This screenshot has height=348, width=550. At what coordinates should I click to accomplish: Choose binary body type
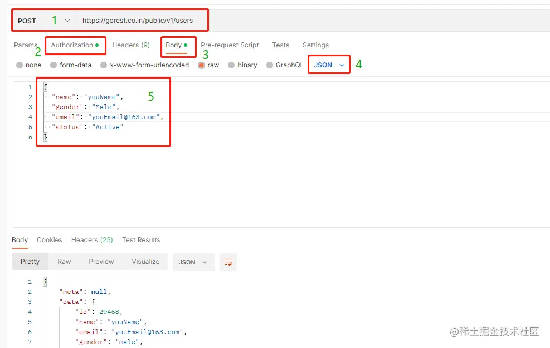click(231, 65)
